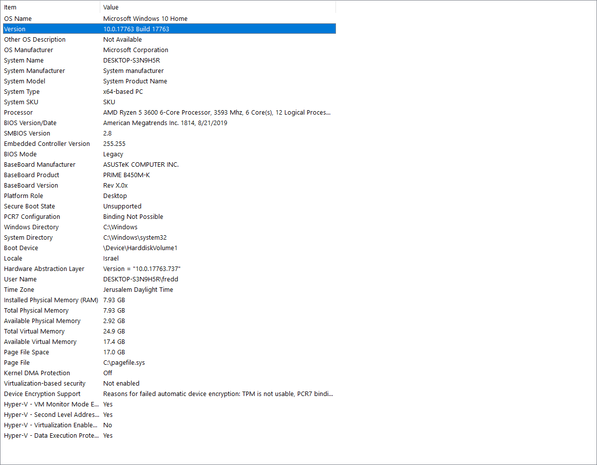Image resolution: width=597 pixels, height=465 pixels.
Task: Select the System Manufacturer row
Action: click(x=169, y=71)
